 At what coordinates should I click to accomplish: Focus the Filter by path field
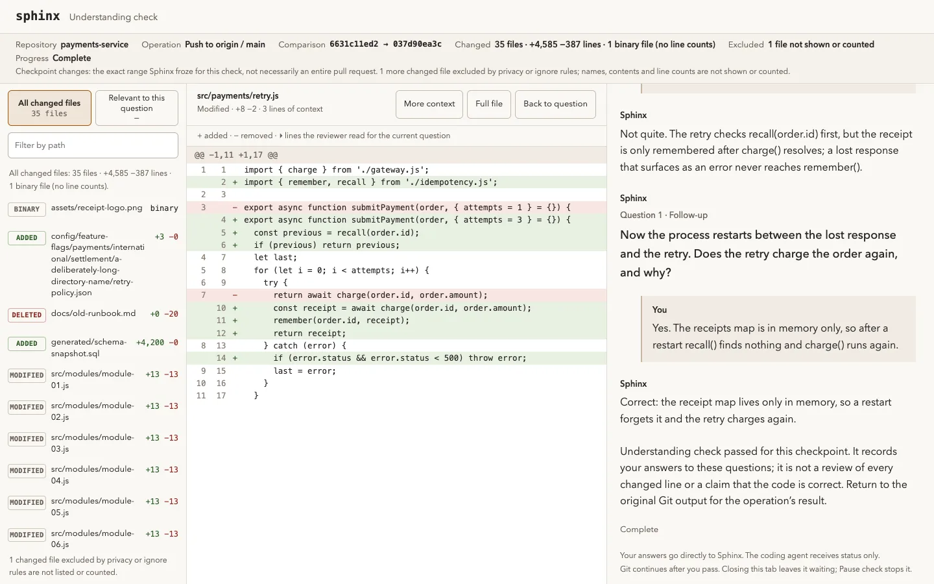93,145
